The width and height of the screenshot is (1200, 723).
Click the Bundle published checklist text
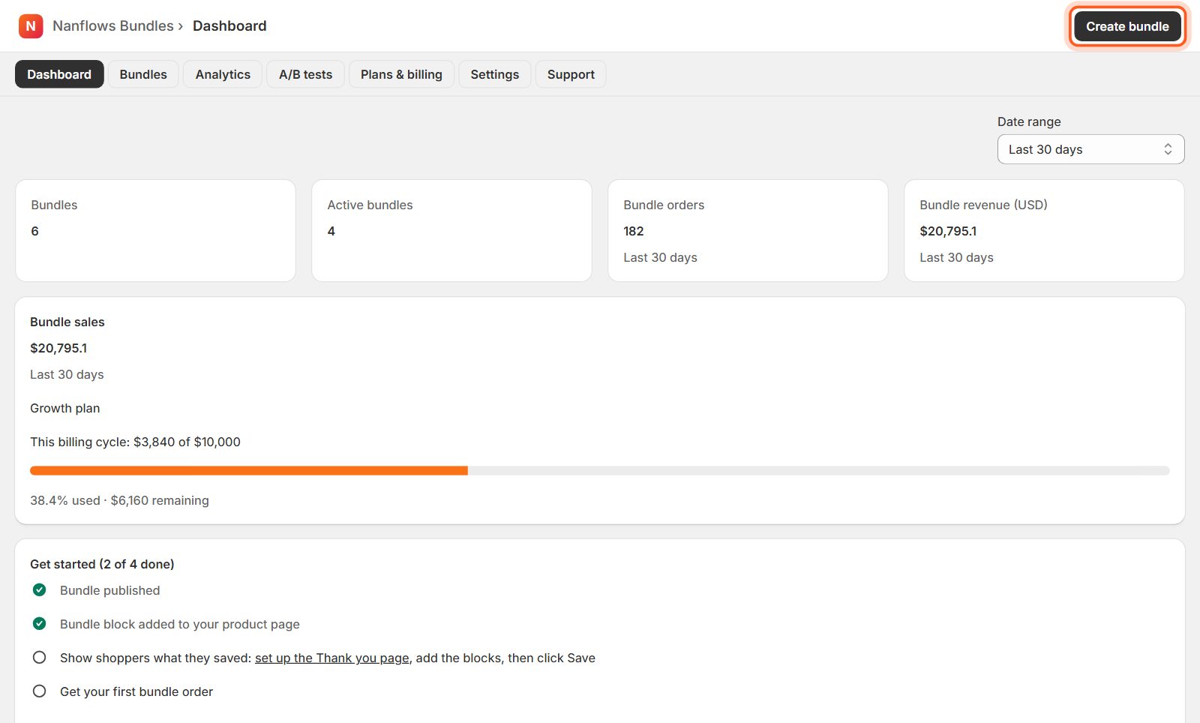coord(110,590)
